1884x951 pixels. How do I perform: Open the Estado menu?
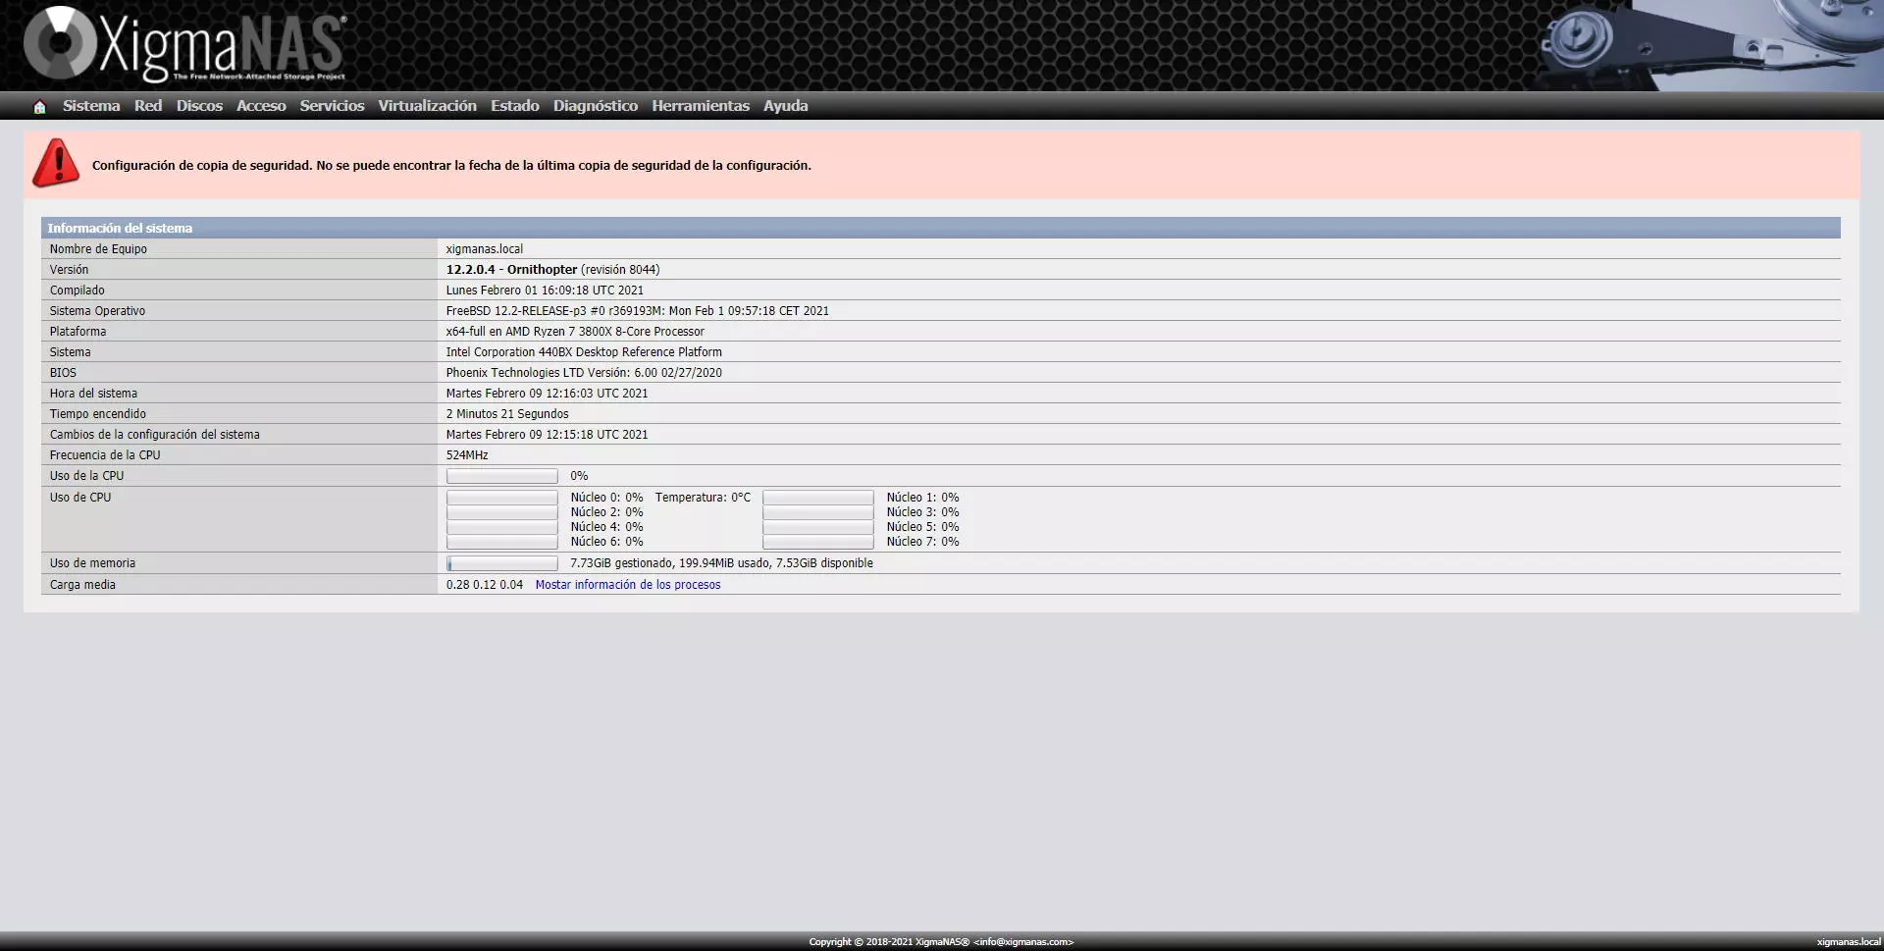click(x=515, y=106)
